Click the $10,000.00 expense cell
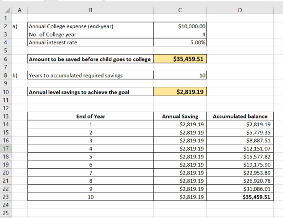The image size is (283, 218). [180, 26]
